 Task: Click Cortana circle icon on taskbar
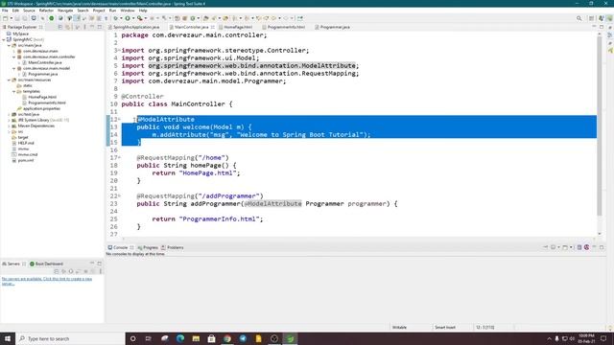(132, 338)
